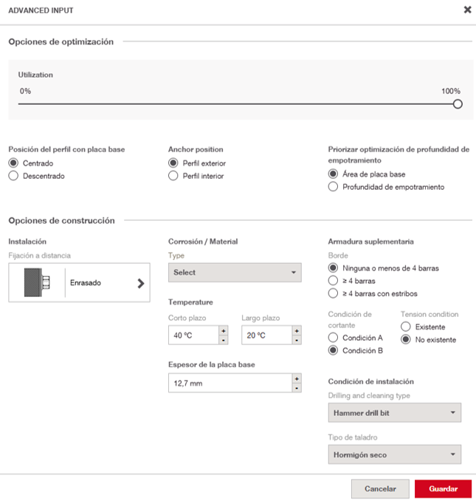Click the Utilization slider handle at 100%
The image size is (476, 501).
pyautogui.click(x=458, y=104)
